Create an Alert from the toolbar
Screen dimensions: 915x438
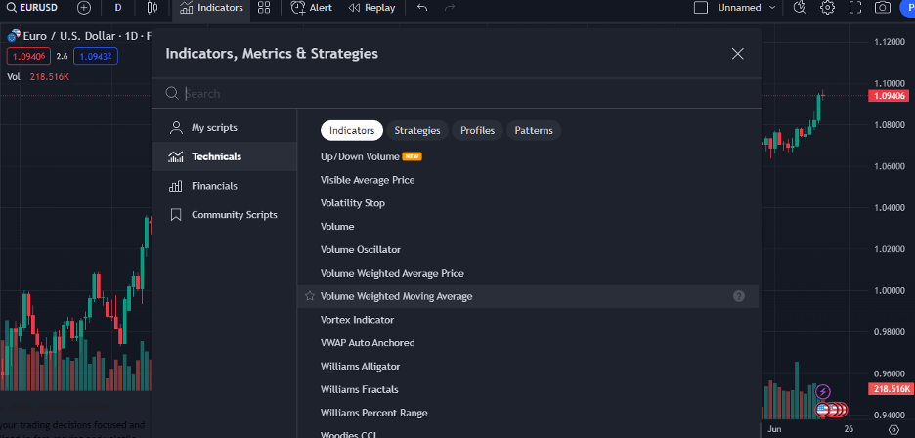(312, 8)
